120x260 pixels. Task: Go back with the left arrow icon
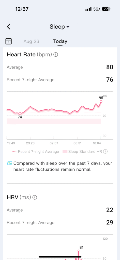coord(9,26)
